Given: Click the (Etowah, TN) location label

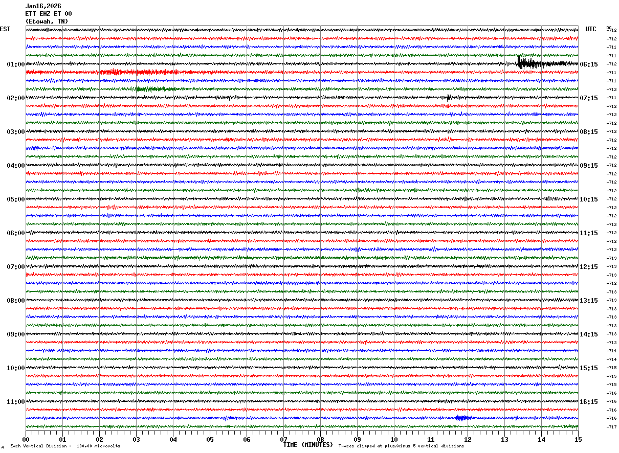Looking at the screenshot, I should tap(47, 21).
